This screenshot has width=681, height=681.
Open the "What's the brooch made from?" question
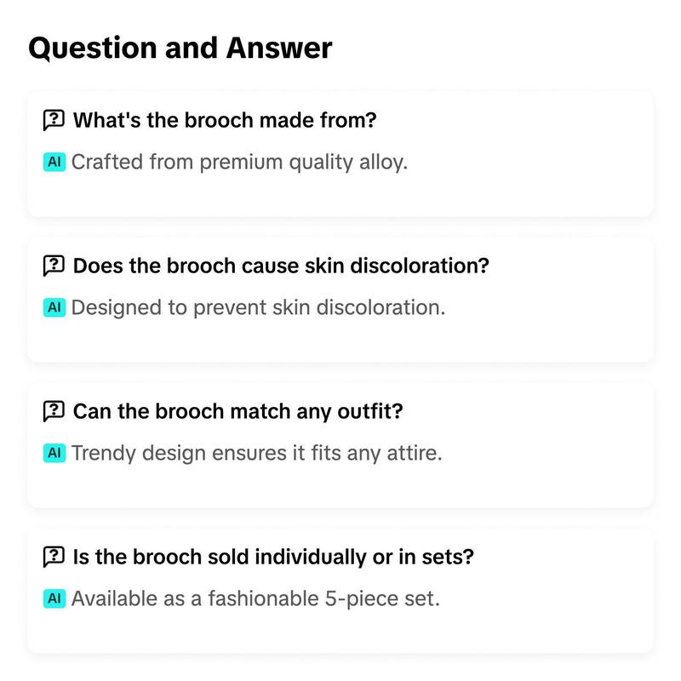coord(225,120)
